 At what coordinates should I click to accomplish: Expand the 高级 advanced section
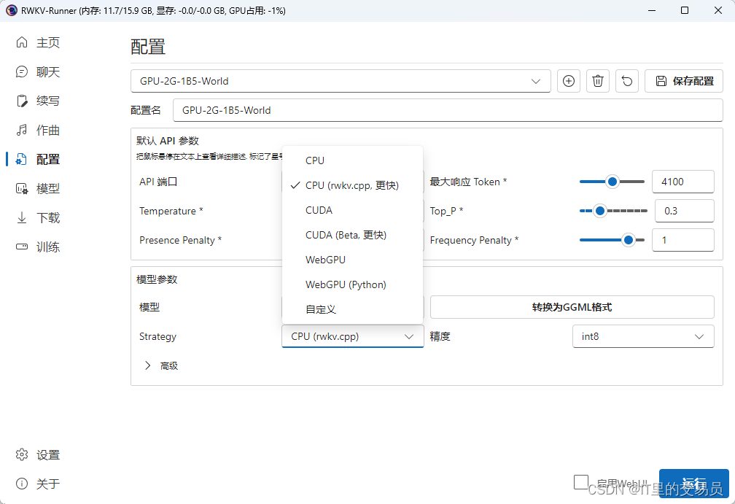[x=160, y=365]
